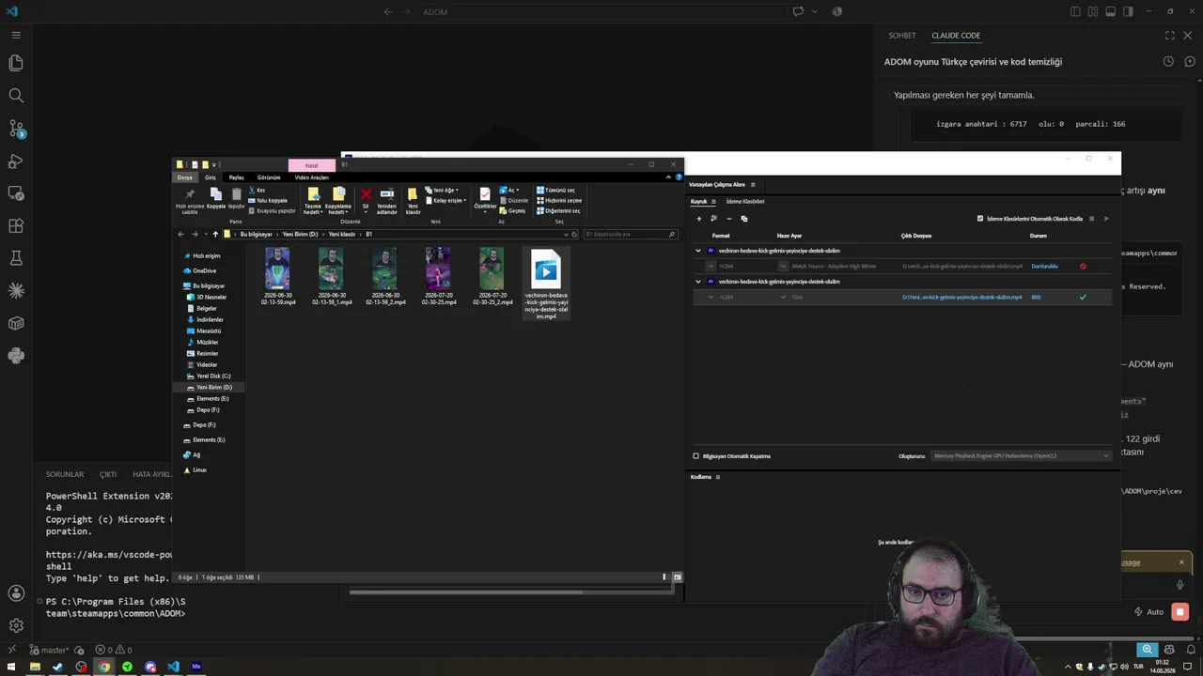Open the VS Code Explorer view

coord(16,63)
